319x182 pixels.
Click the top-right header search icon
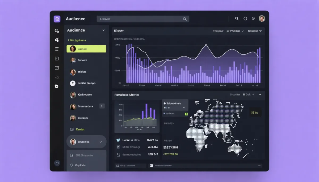pos(237,19)
